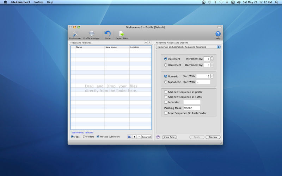Screen dimensions: 282x176
Task: Click the Export Files icon
Action: coord(122,35)
